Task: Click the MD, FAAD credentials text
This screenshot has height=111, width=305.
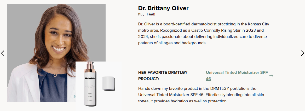Action: coord(147,14)
